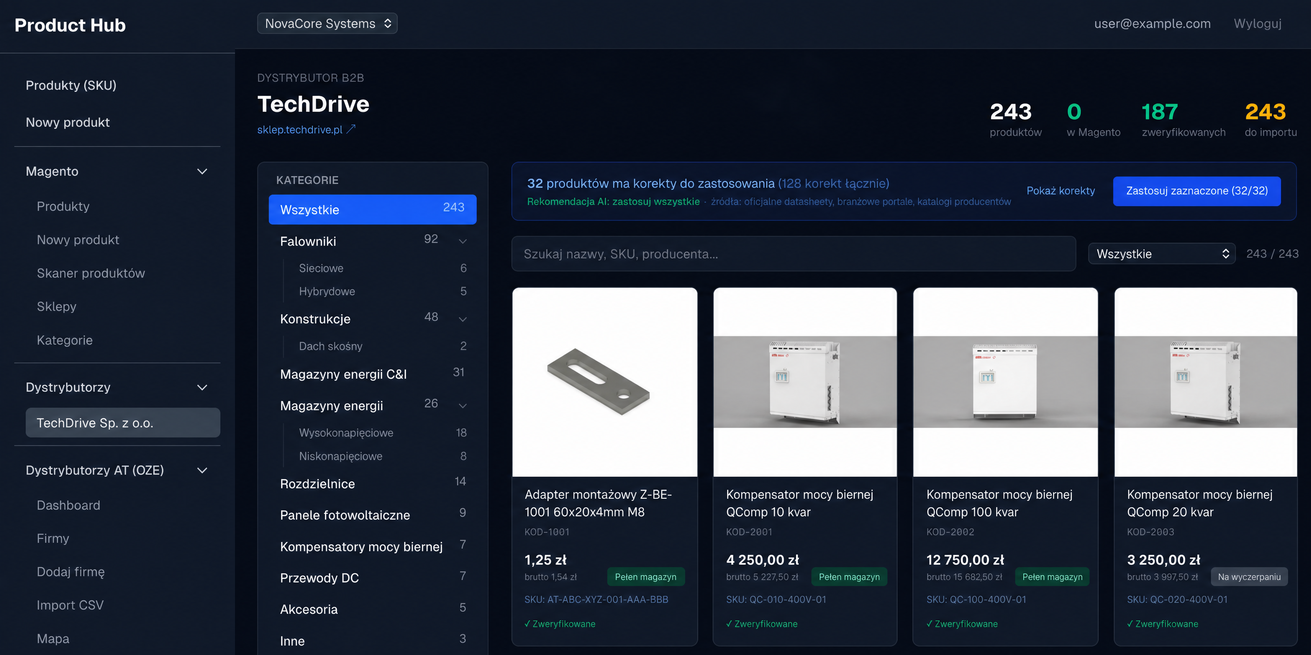This screenshot has width=1311, height=655.
Task: Collapse the Magazyny energii chevron
Action: 463,405
